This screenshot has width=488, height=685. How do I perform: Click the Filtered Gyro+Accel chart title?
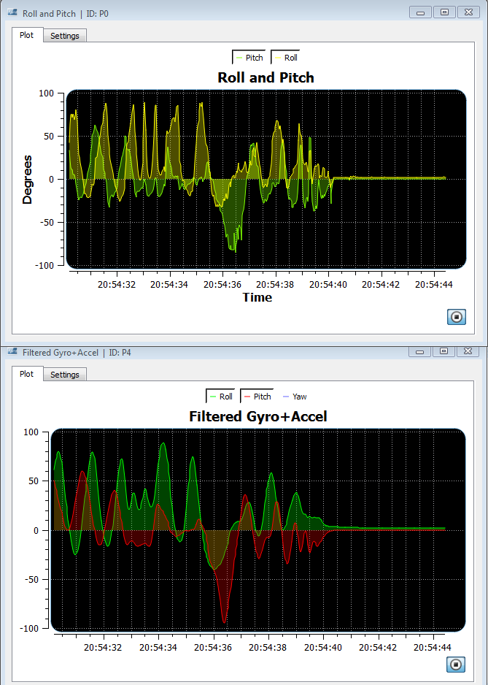click(x=257, y=417)
